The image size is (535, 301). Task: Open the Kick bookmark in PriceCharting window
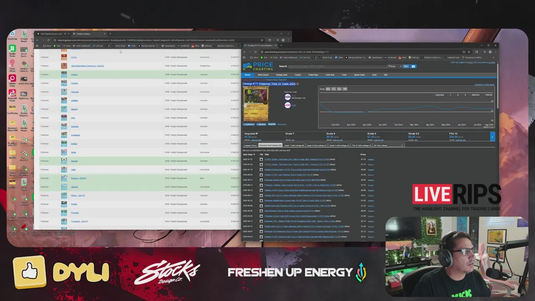click(x=264, y=57)
